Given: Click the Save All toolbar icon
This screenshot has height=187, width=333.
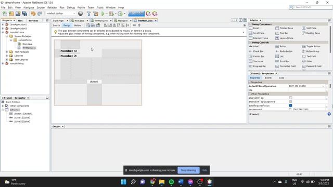Looking at the screenshot, I should pos(24,14).
